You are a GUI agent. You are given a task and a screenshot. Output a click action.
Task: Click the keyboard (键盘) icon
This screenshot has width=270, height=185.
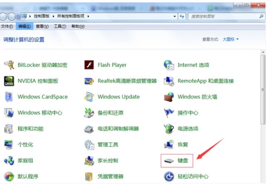point(169,160)
